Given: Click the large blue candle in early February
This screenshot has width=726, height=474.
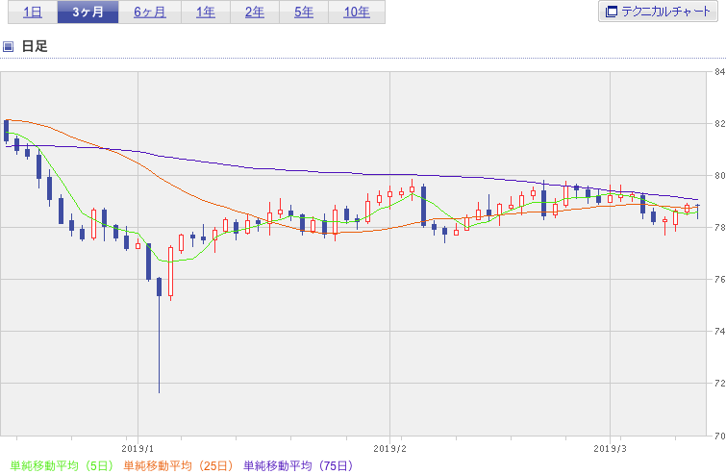Looking at the screenshot, I should click(x=423, y=206).
